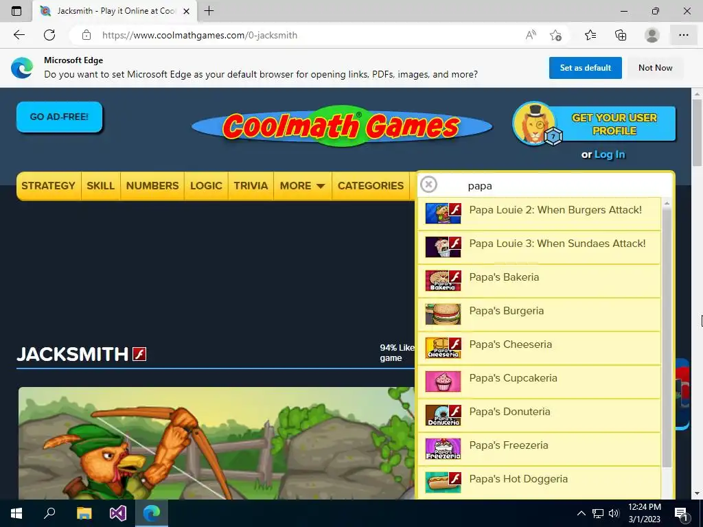703x527 pixels.
Task: Refresh the page
Action: [49, 35]
